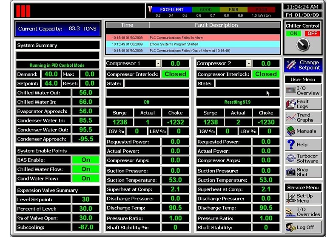The height and width of the screenshot is (237, 336).
Task: Expand the Compressor 2 dropdown
Action: 249,63
